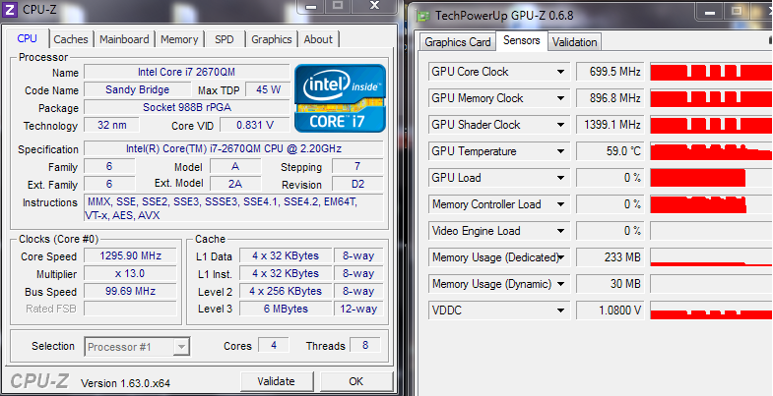Screen dimensions: 773x396
Task: Click the GPU Temperature history graph
Action: coord(711,151)
